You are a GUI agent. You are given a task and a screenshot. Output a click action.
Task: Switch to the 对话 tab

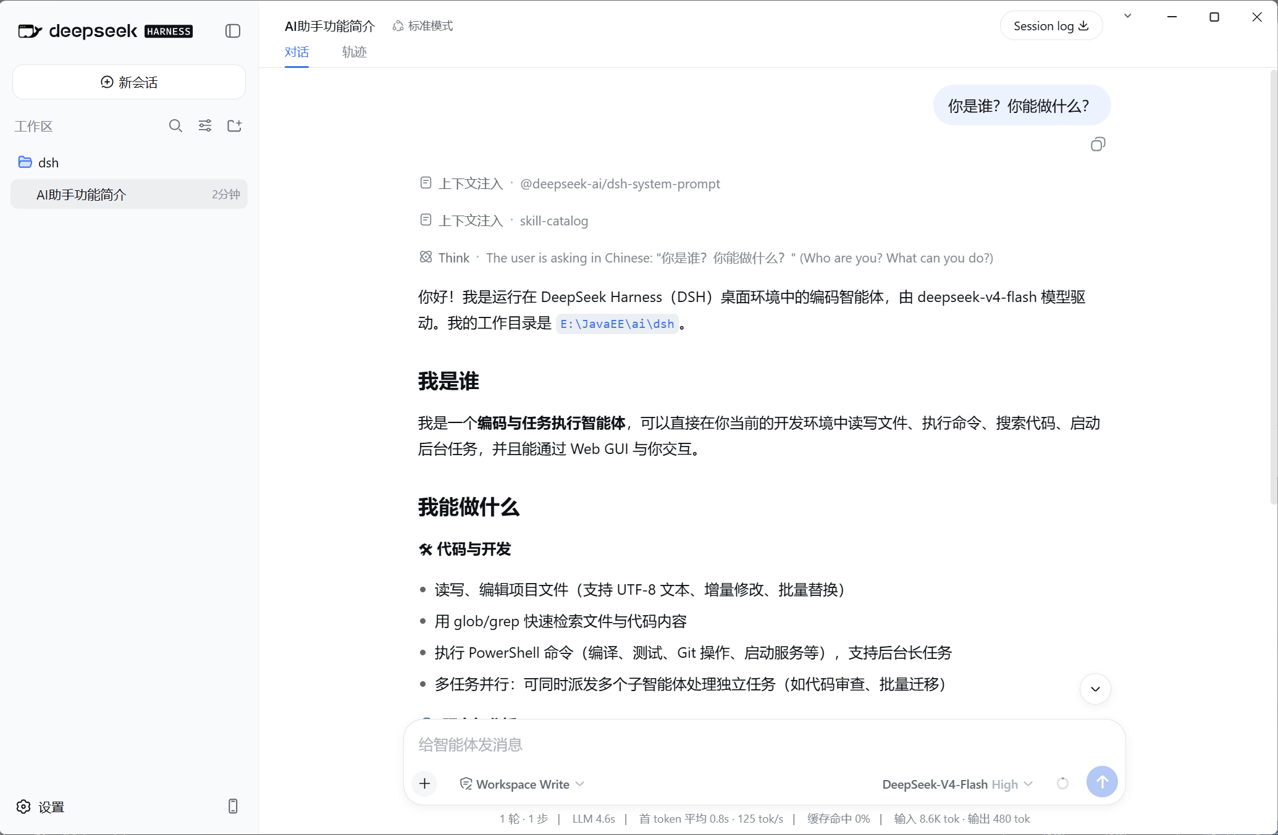pyautogui.click(x=296, y=52)
